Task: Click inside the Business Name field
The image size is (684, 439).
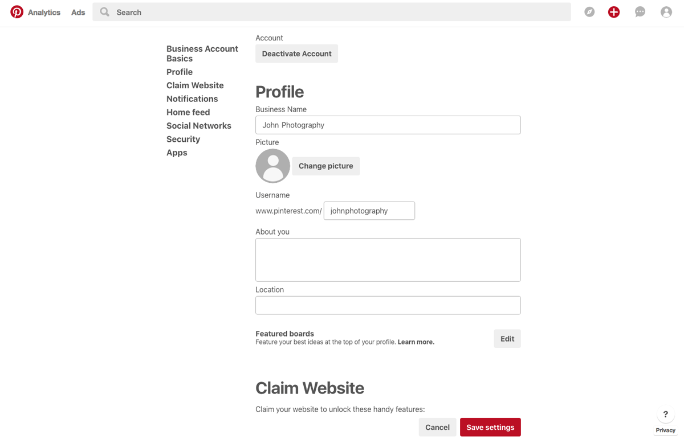Action: pyautogui.click(x=388, y=125)
